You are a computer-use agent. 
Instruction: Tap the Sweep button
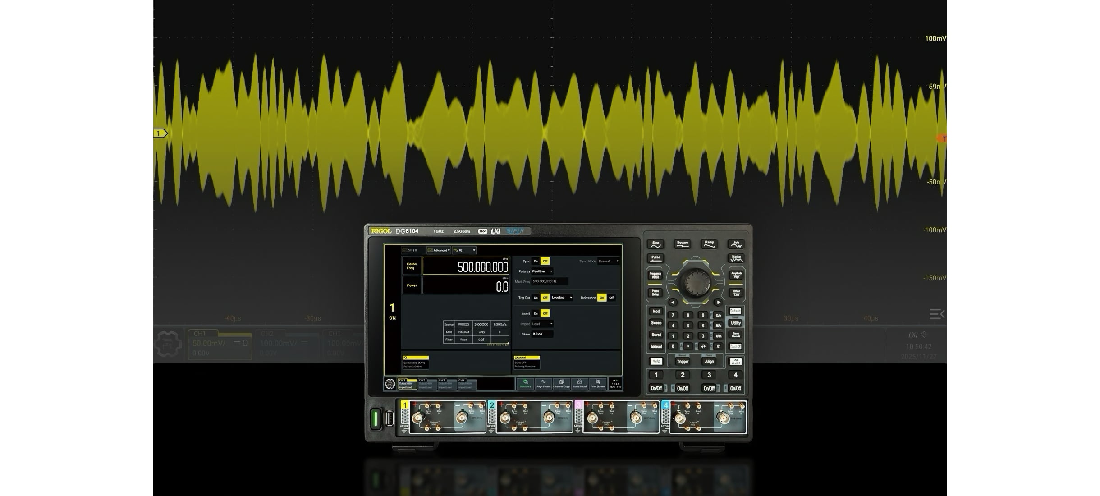point(656,323)
